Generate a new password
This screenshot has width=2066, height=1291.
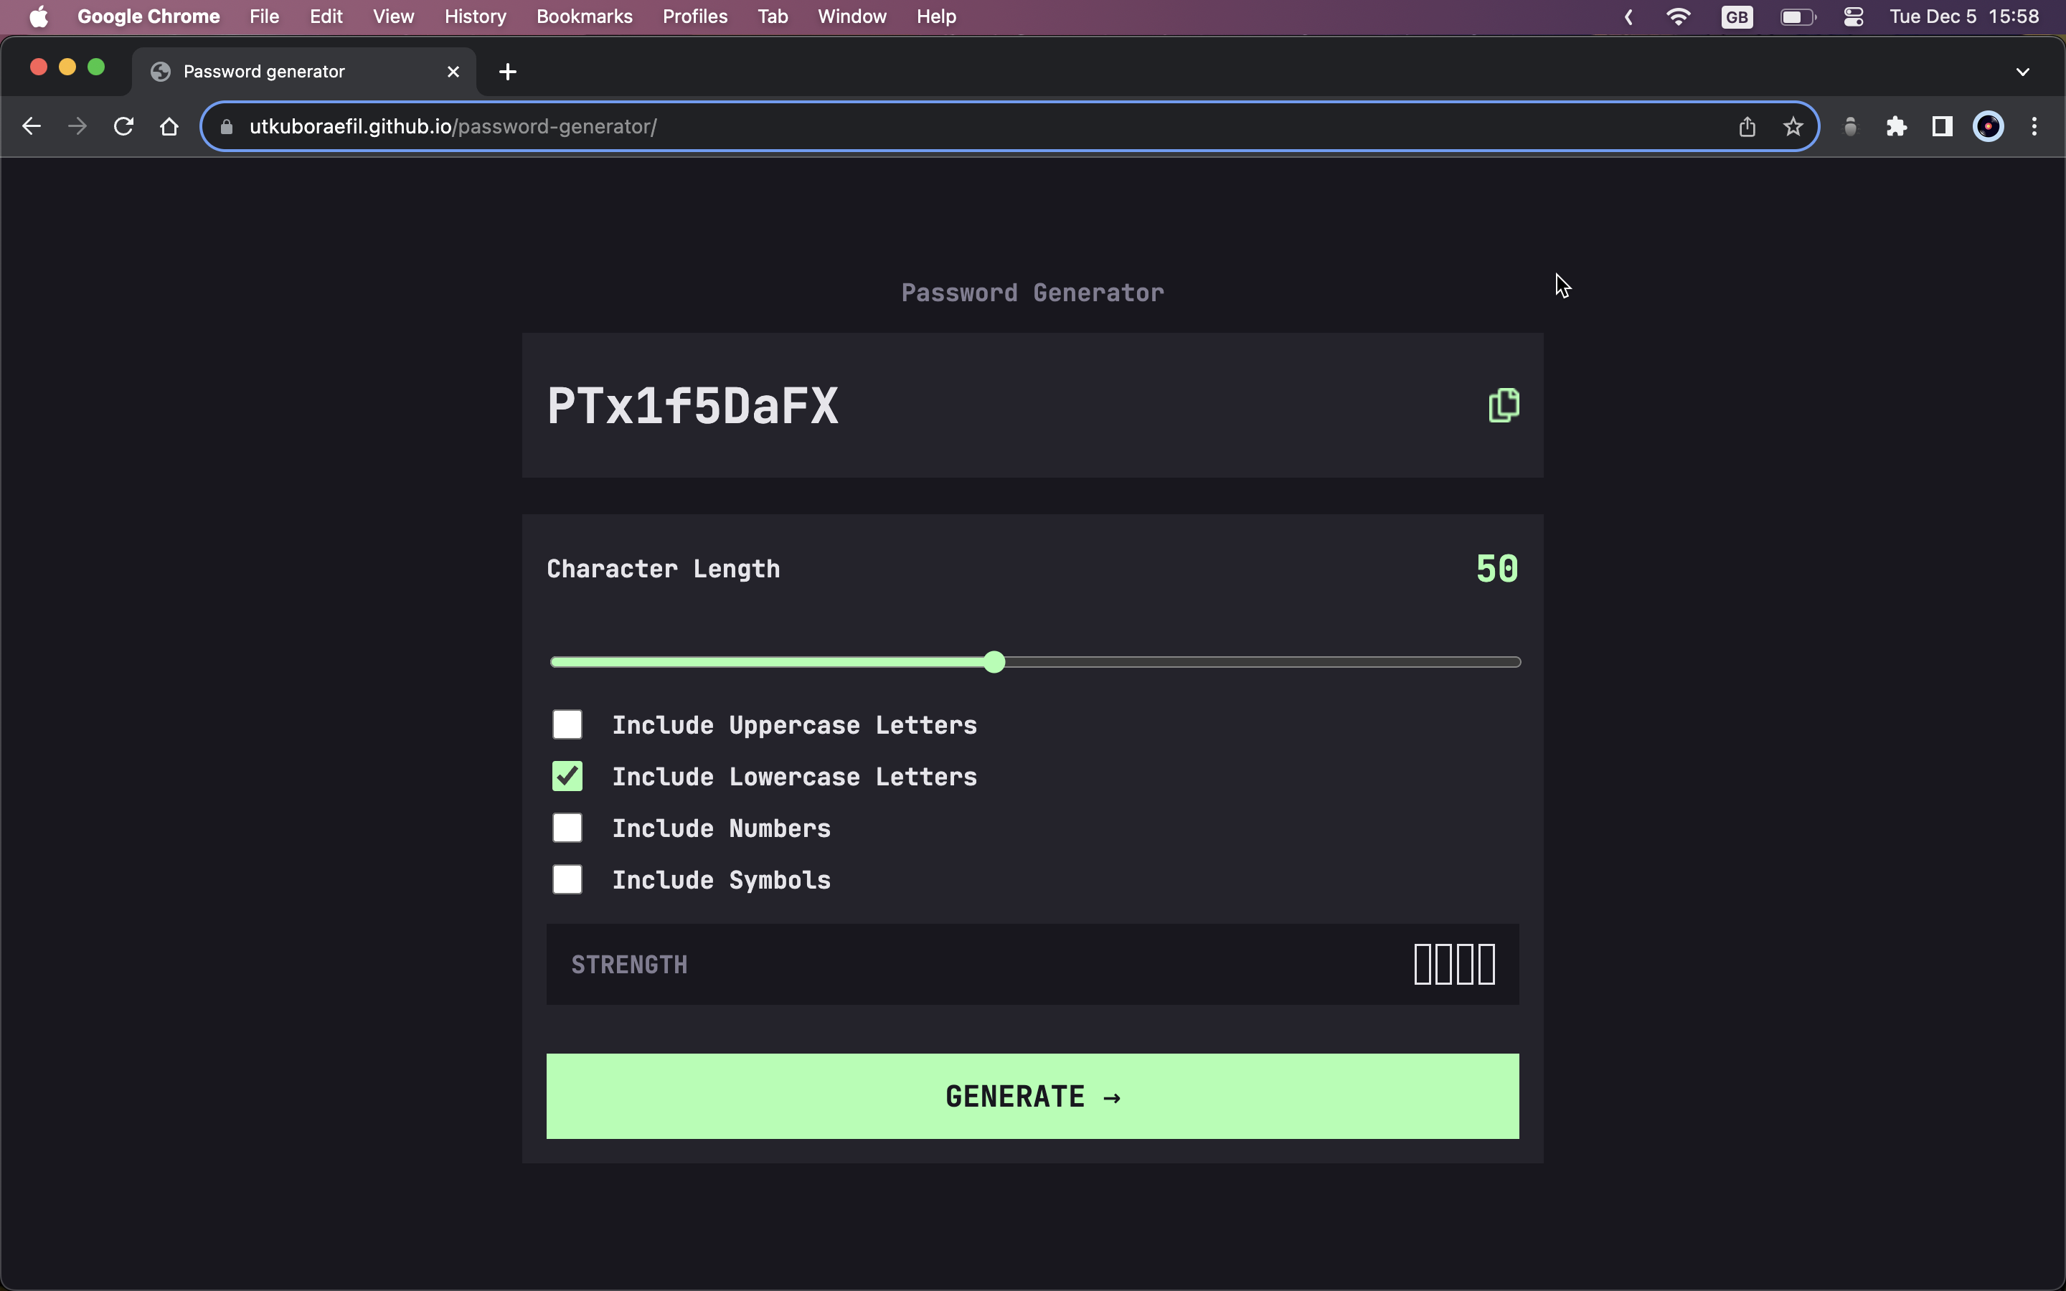click(1032, 1097)
